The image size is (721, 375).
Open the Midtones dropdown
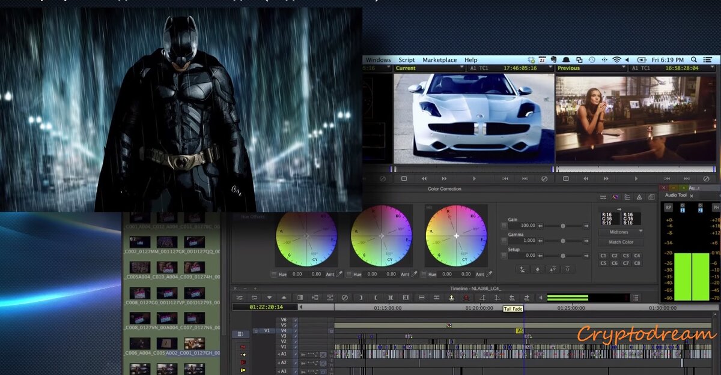tap(621, 232)
